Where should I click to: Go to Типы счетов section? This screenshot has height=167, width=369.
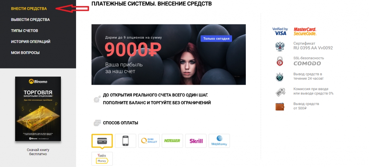(x=25, y=31)
